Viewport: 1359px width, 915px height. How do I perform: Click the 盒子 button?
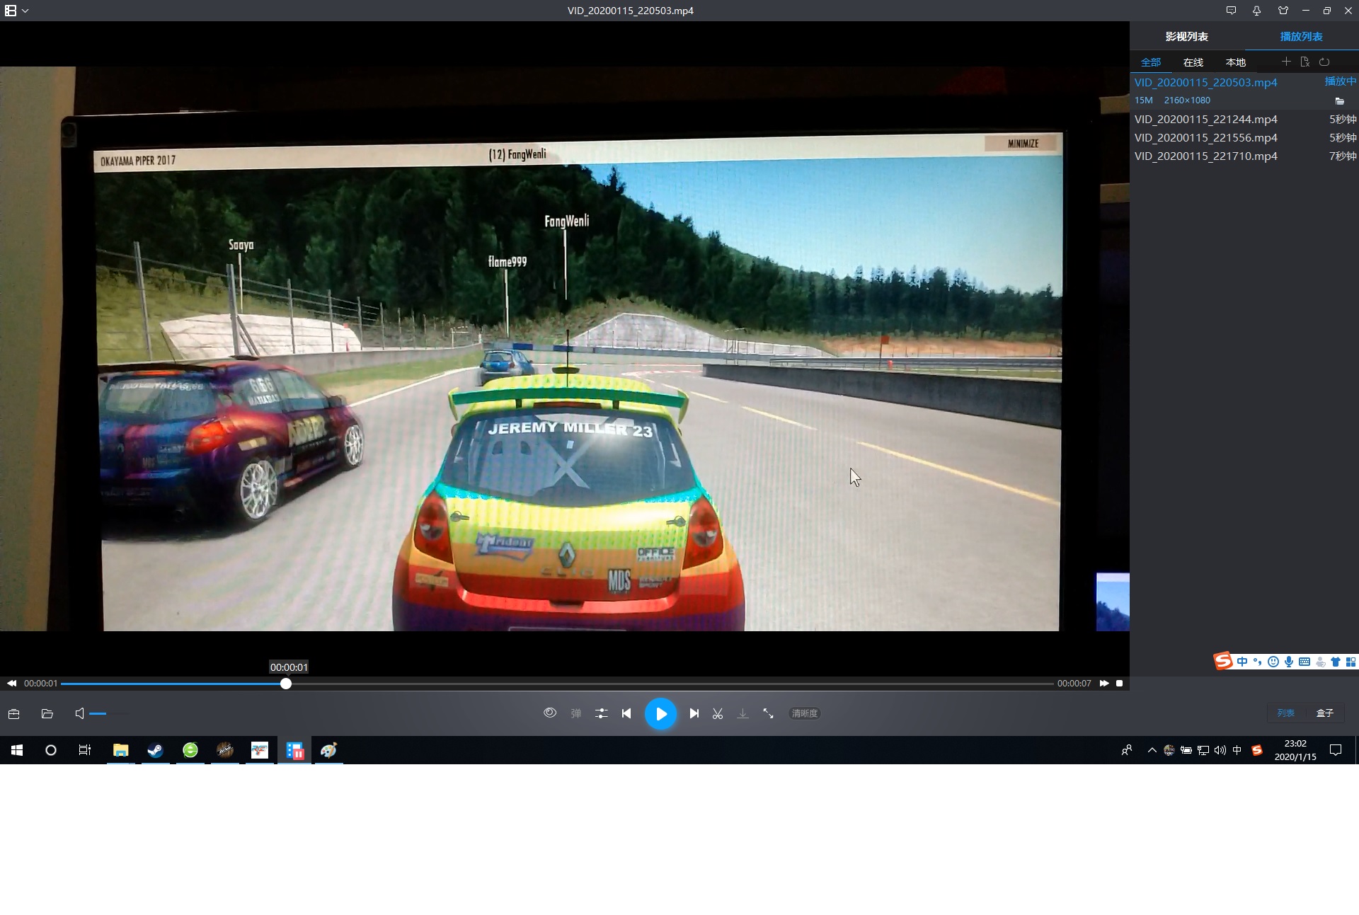pyautogui.click(x=1324, y=713)
